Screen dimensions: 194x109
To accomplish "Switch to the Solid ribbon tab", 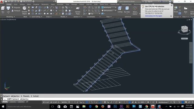I will [x=15, y=4].
